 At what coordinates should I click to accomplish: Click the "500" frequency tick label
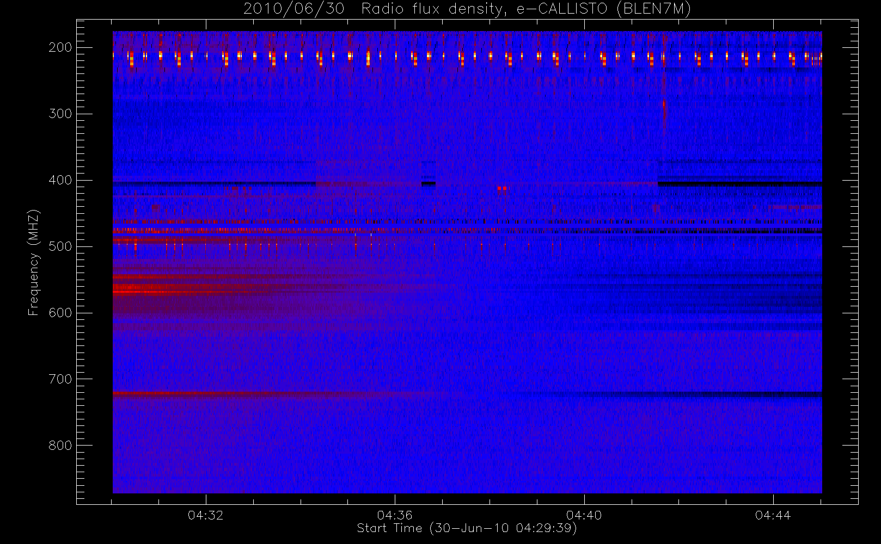click(60, 246)
